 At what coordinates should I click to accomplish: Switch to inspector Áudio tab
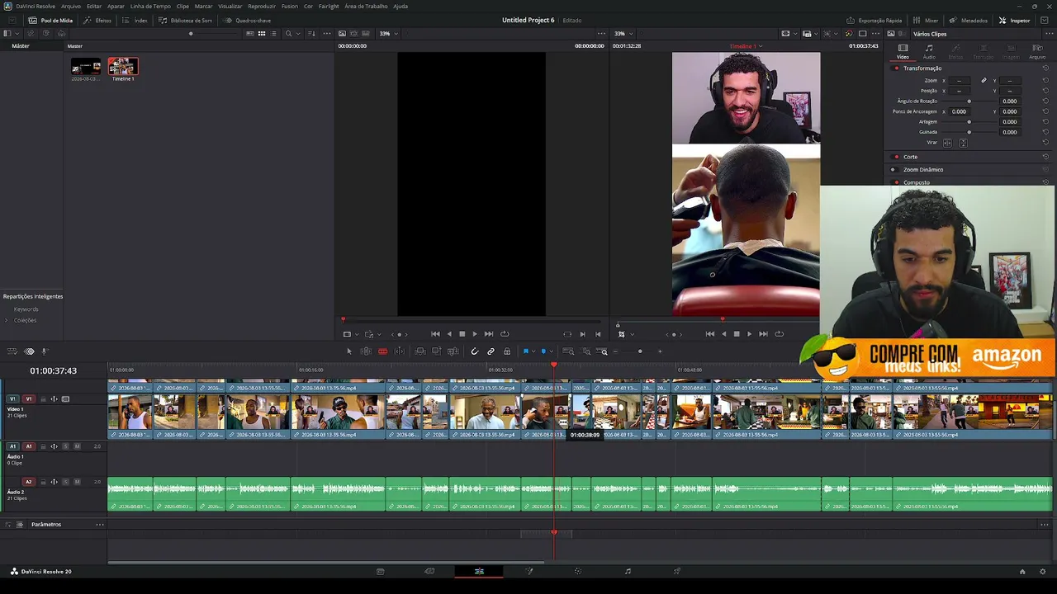[929, 51]
